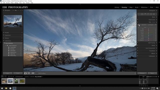Click the Loupe view icon in toolbar
Screen dimensions: 160x90
click(25, 73)
